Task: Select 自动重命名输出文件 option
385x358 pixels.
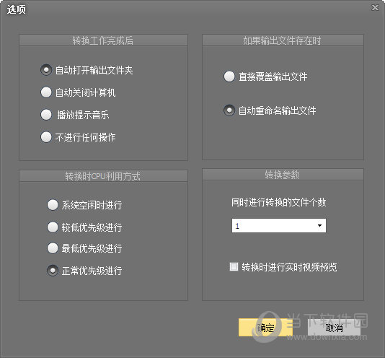Action: point(229,110)
